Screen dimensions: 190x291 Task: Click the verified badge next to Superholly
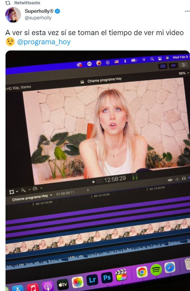point(57,11)
